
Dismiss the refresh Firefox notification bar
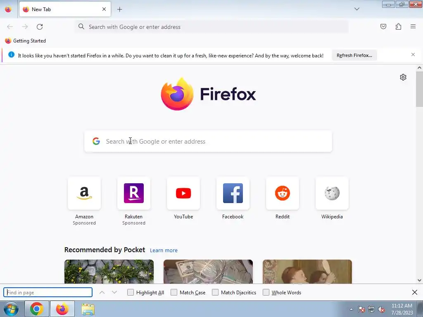pyautogui.click(x=413, y=55)
